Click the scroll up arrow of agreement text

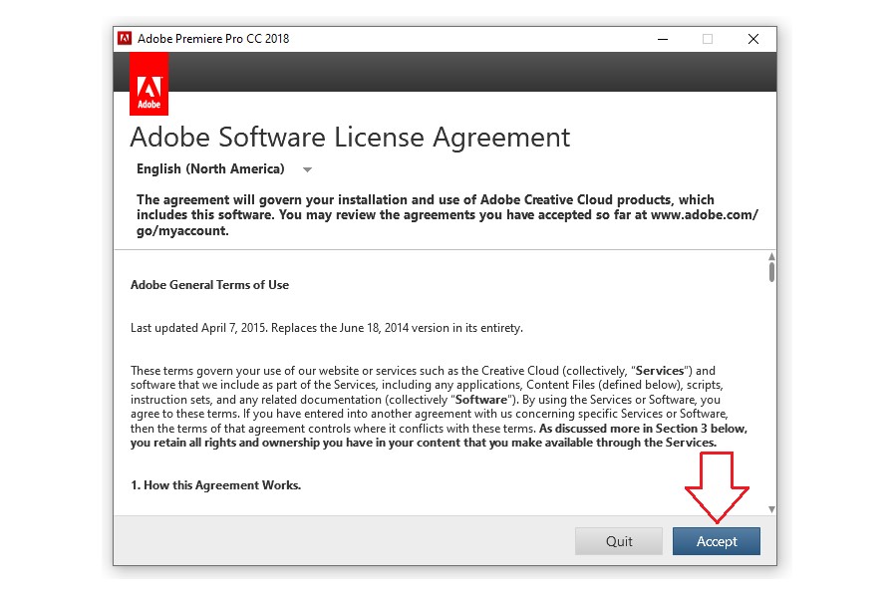click(x=771, y=256)
